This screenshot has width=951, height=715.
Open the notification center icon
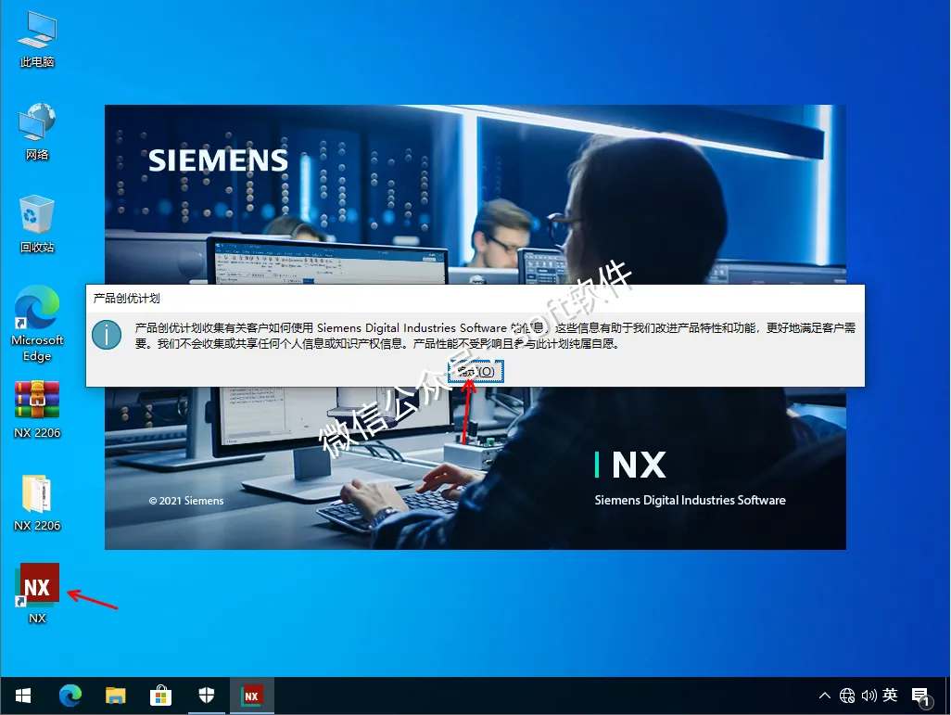click(x=920, y=696)
